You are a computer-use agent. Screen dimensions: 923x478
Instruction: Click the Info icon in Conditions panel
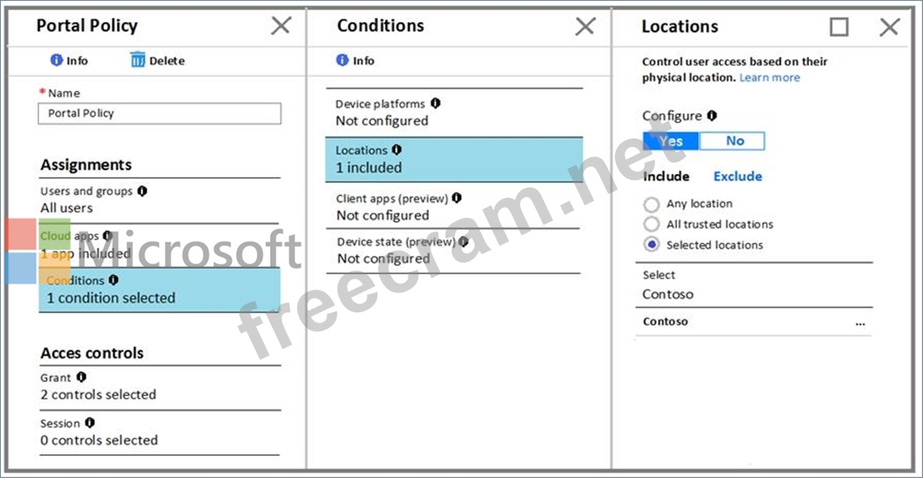[342, 60]
